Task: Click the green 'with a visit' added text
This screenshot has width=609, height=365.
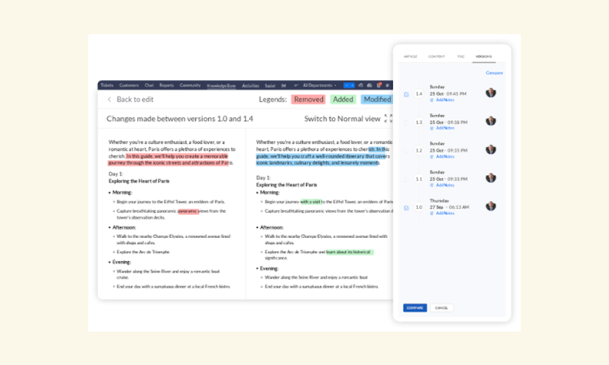Action: (x=311, y=202)
